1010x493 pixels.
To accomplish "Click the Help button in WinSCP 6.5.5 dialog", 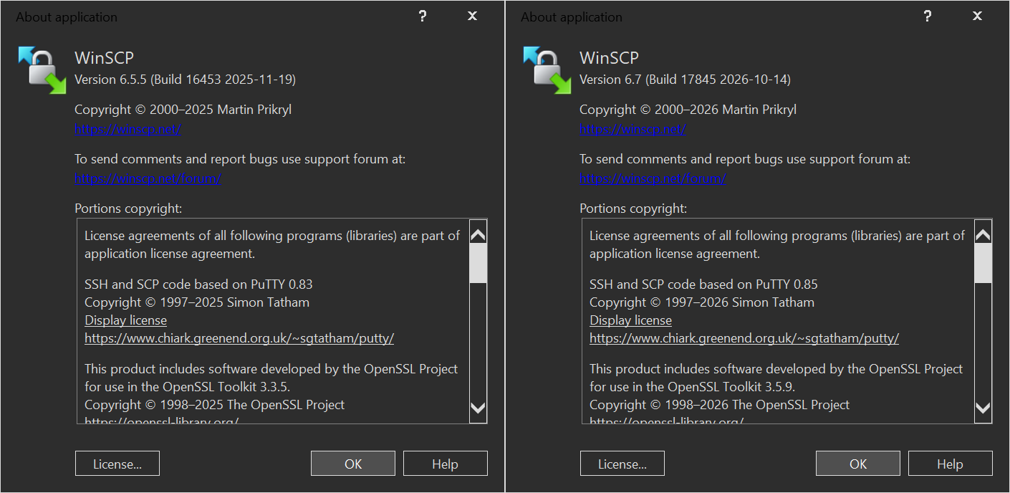I will (445, 464).
